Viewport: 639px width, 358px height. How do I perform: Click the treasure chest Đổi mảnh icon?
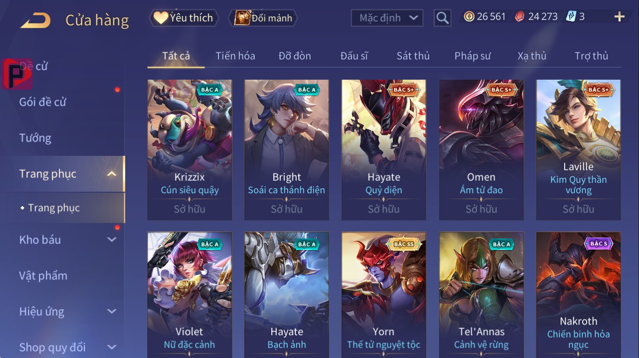click(x=242, y=18)
